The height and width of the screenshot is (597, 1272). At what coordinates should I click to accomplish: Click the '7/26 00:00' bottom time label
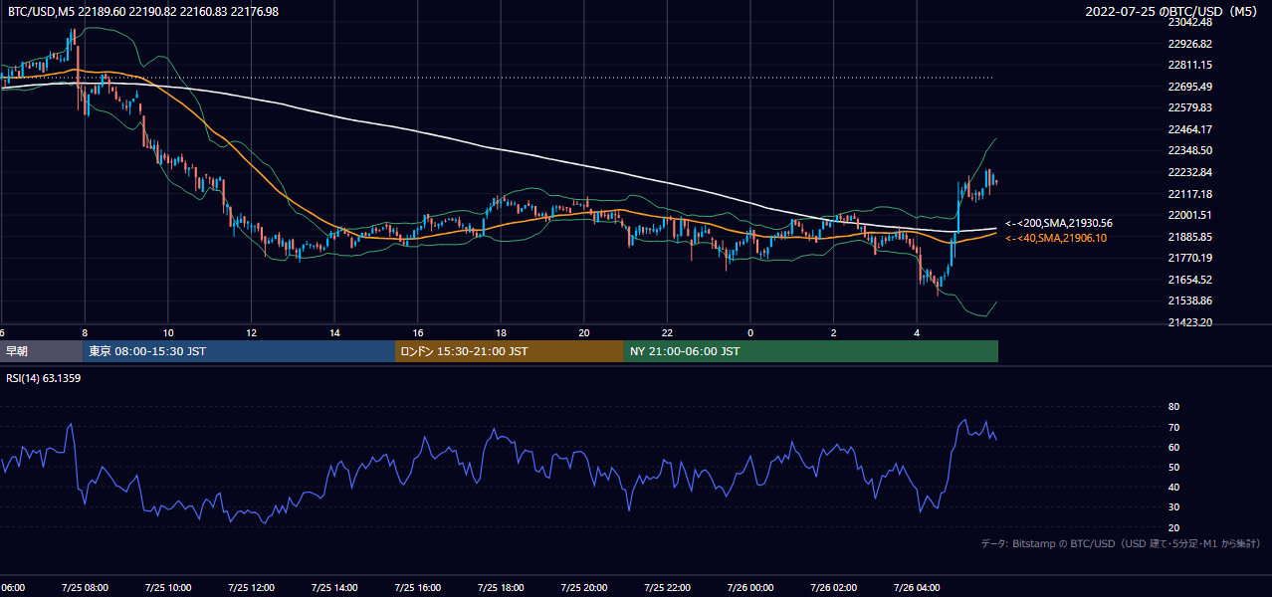click(x=749, y=587)
